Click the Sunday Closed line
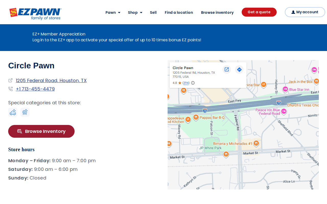Viewport: 327px width, 204px height. pyautogui.click(x=27, y=178)
